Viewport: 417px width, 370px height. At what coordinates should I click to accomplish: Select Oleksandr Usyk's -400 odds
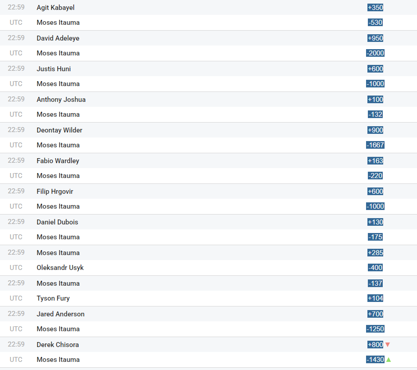(375, 268)
